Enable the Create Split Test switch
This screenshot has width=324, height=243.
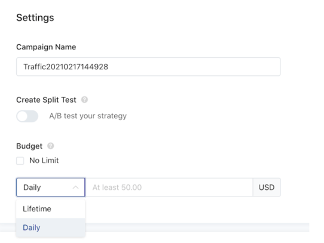coord(27,116)
